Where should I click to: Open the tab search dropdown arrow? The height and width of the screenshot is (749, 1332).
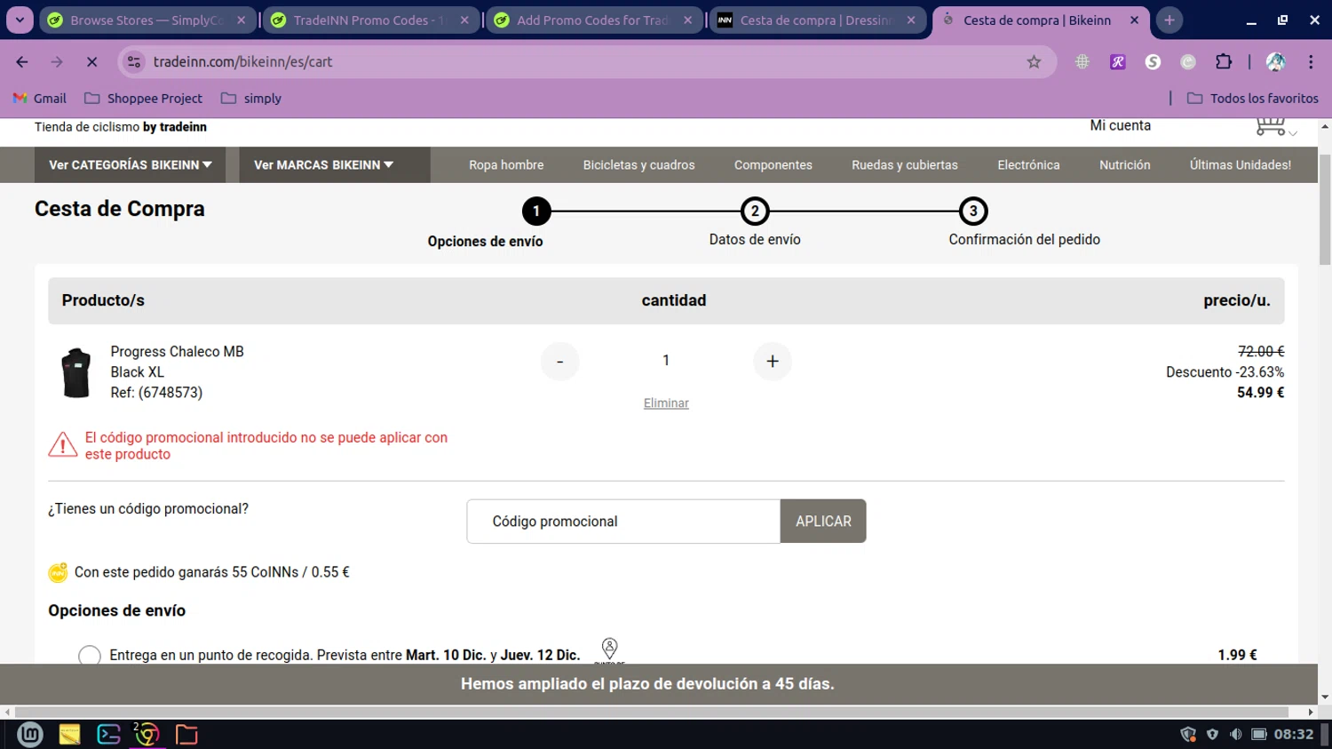[x=19, y=20]
